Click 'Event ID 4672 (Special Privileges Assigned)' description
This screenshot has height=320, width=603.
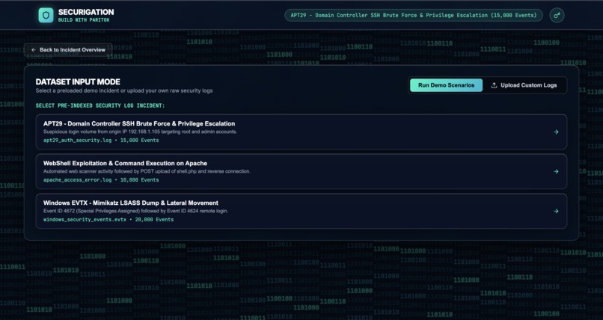[135, 211]
